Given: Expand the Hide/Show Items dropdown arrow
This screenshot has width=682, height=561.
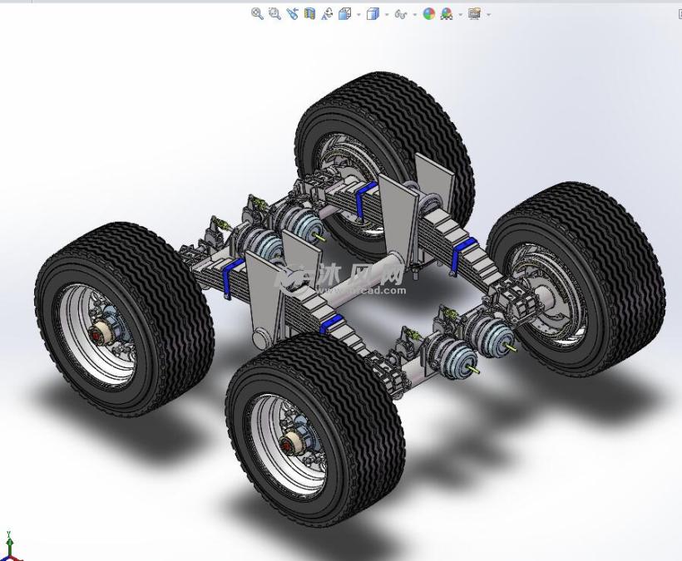Looking at the screenshot, I should point(414,14).
